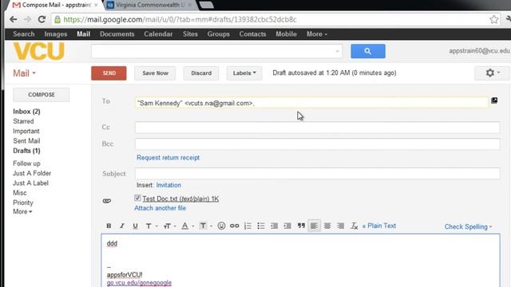Open Drafts (1) folder
This screenshot has height=287, width=511.
[26, 151]
